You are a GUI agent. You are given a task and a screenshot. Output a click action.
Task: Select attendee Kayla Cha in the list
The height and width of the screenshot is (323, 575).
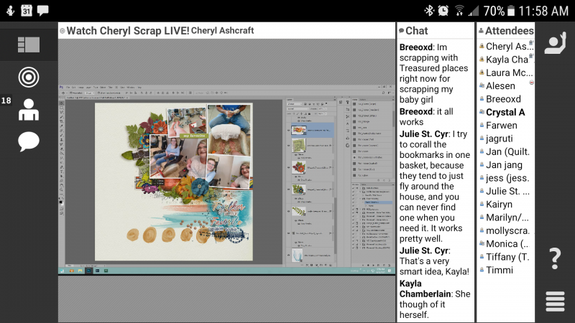click(506, 60)
